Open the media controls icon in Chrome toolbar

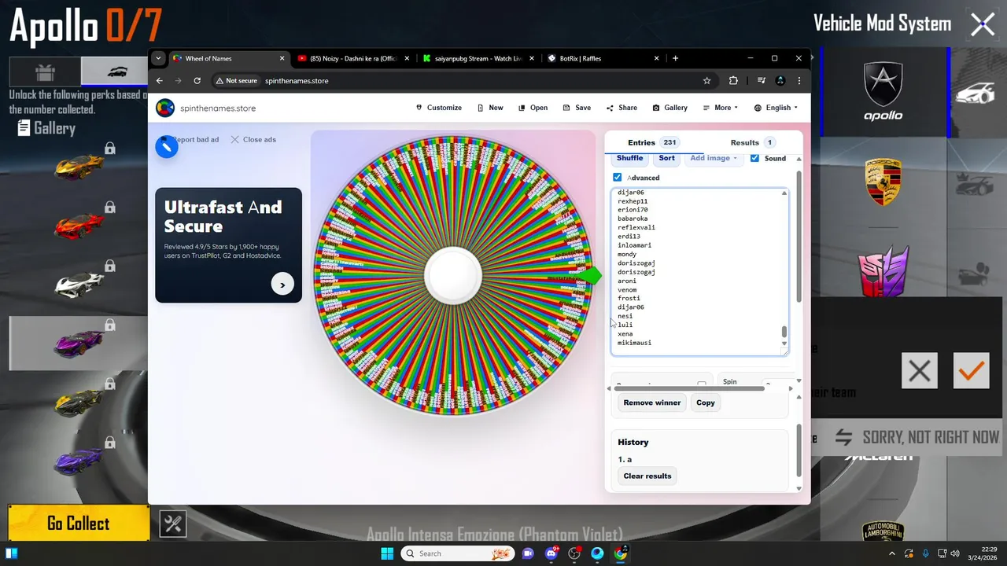point(761,80)
